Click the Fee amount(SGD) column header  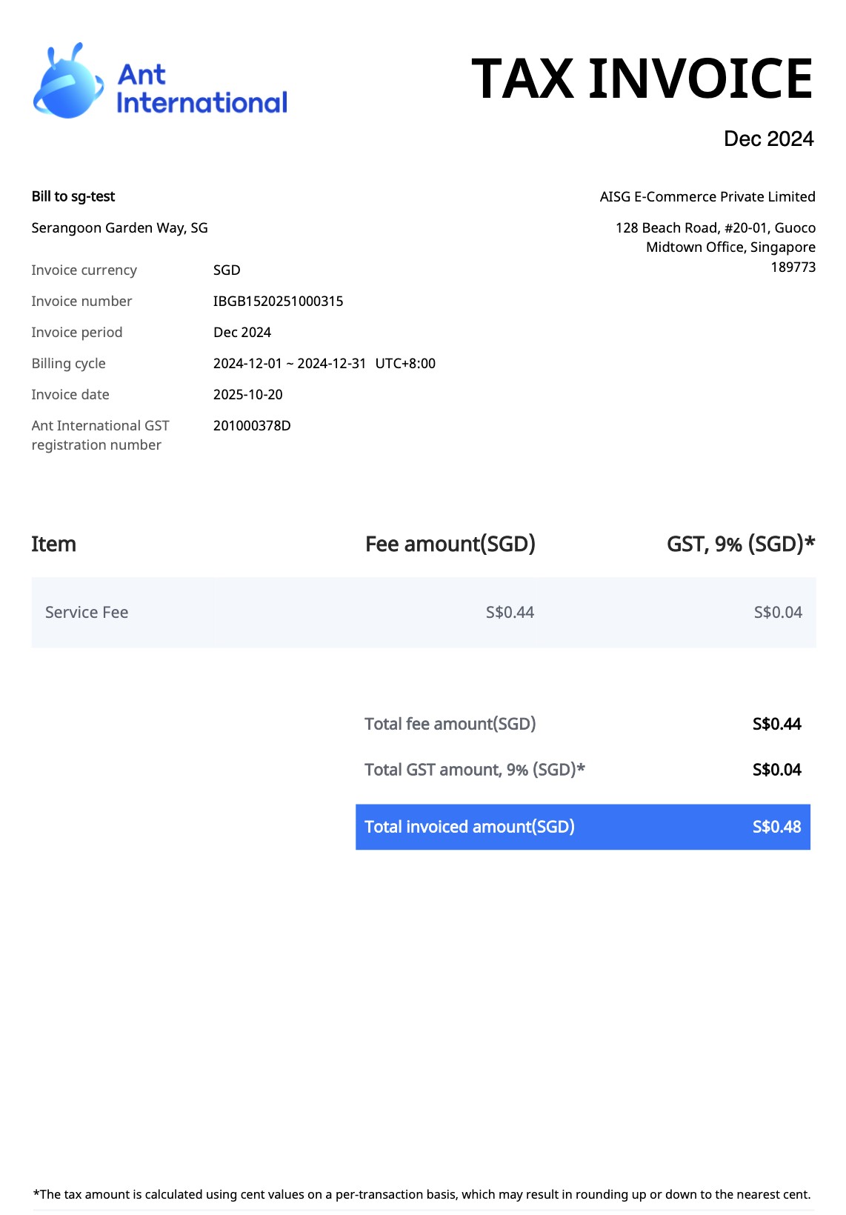450,544
